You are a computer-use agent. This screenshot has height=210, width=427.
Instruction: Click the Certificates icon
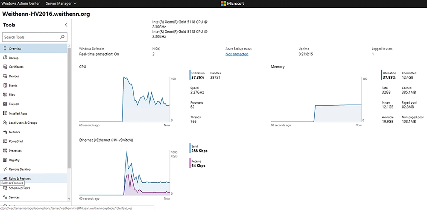(x=5, y=67)
